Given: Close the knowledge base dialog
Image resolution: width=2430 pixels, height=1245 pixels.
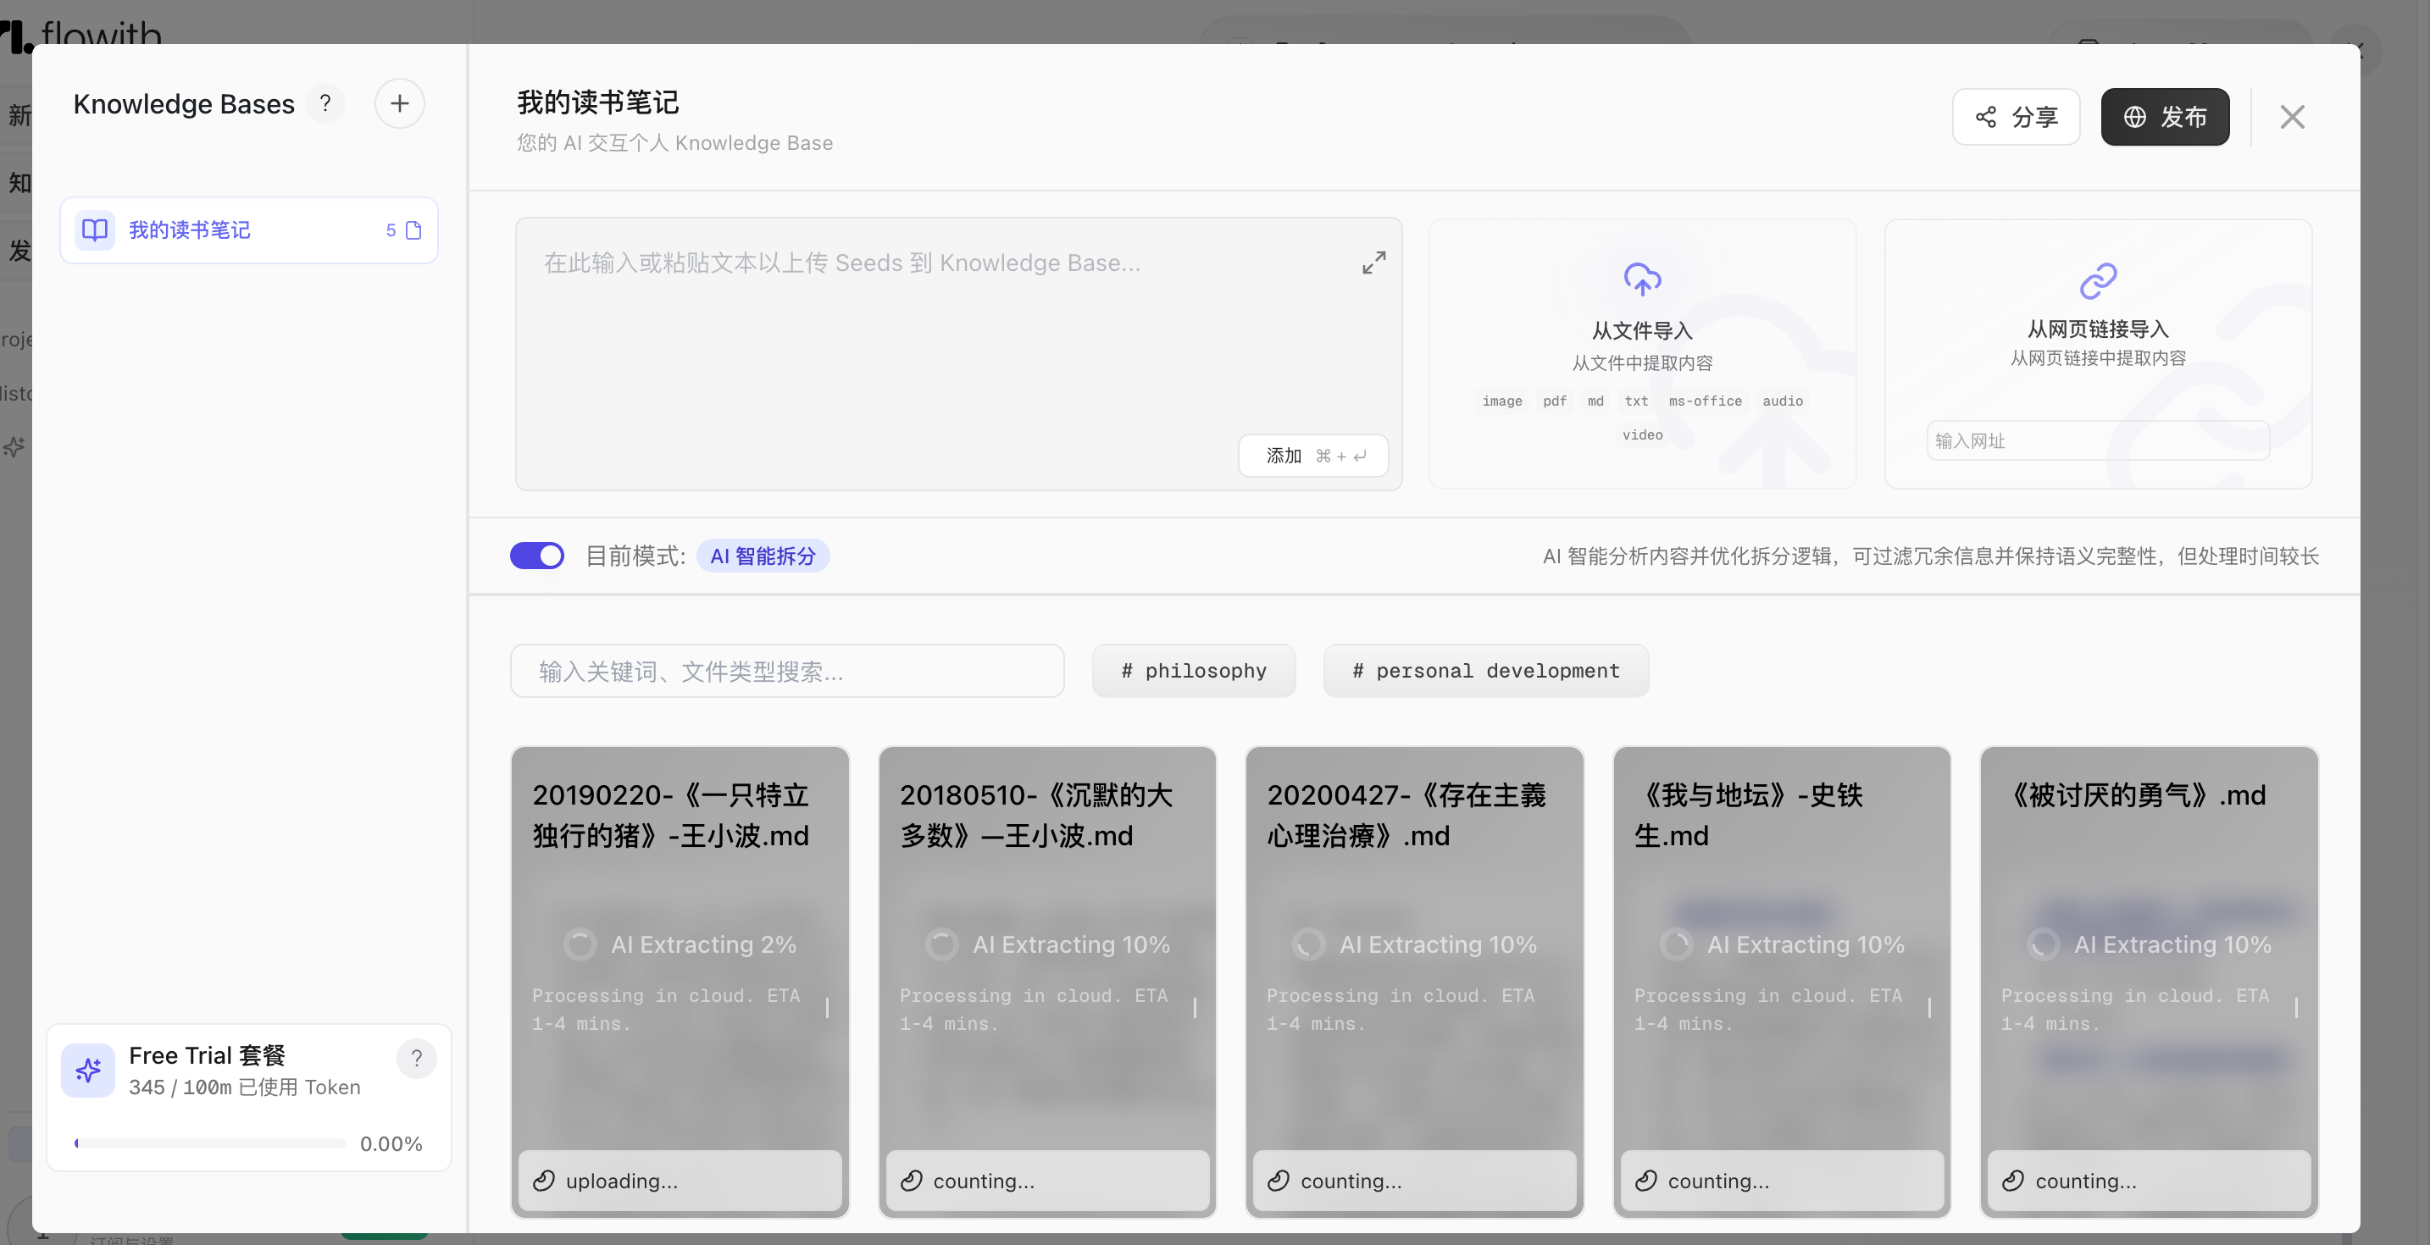Looking at the screenshot, I should pos(2292,117).
